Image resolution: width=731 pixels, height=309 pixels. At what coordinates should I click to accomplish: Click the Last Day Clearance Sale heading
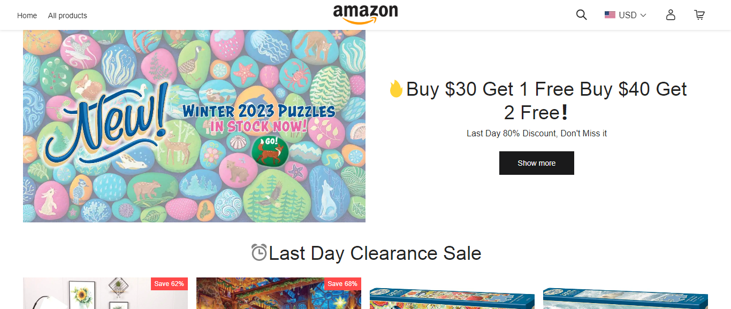pos(375,253)
